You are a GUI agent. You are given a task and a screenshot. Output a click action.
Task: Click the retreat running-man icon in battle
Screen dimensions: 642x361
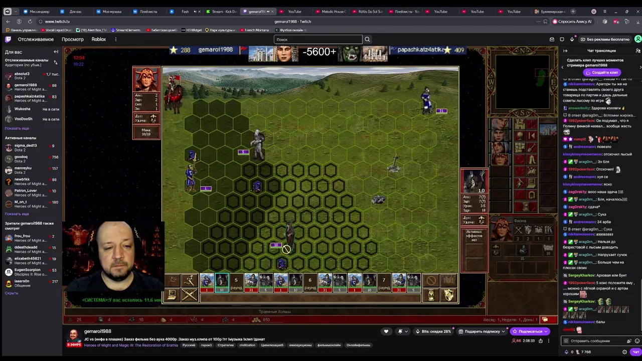click(x=189, y=281)
